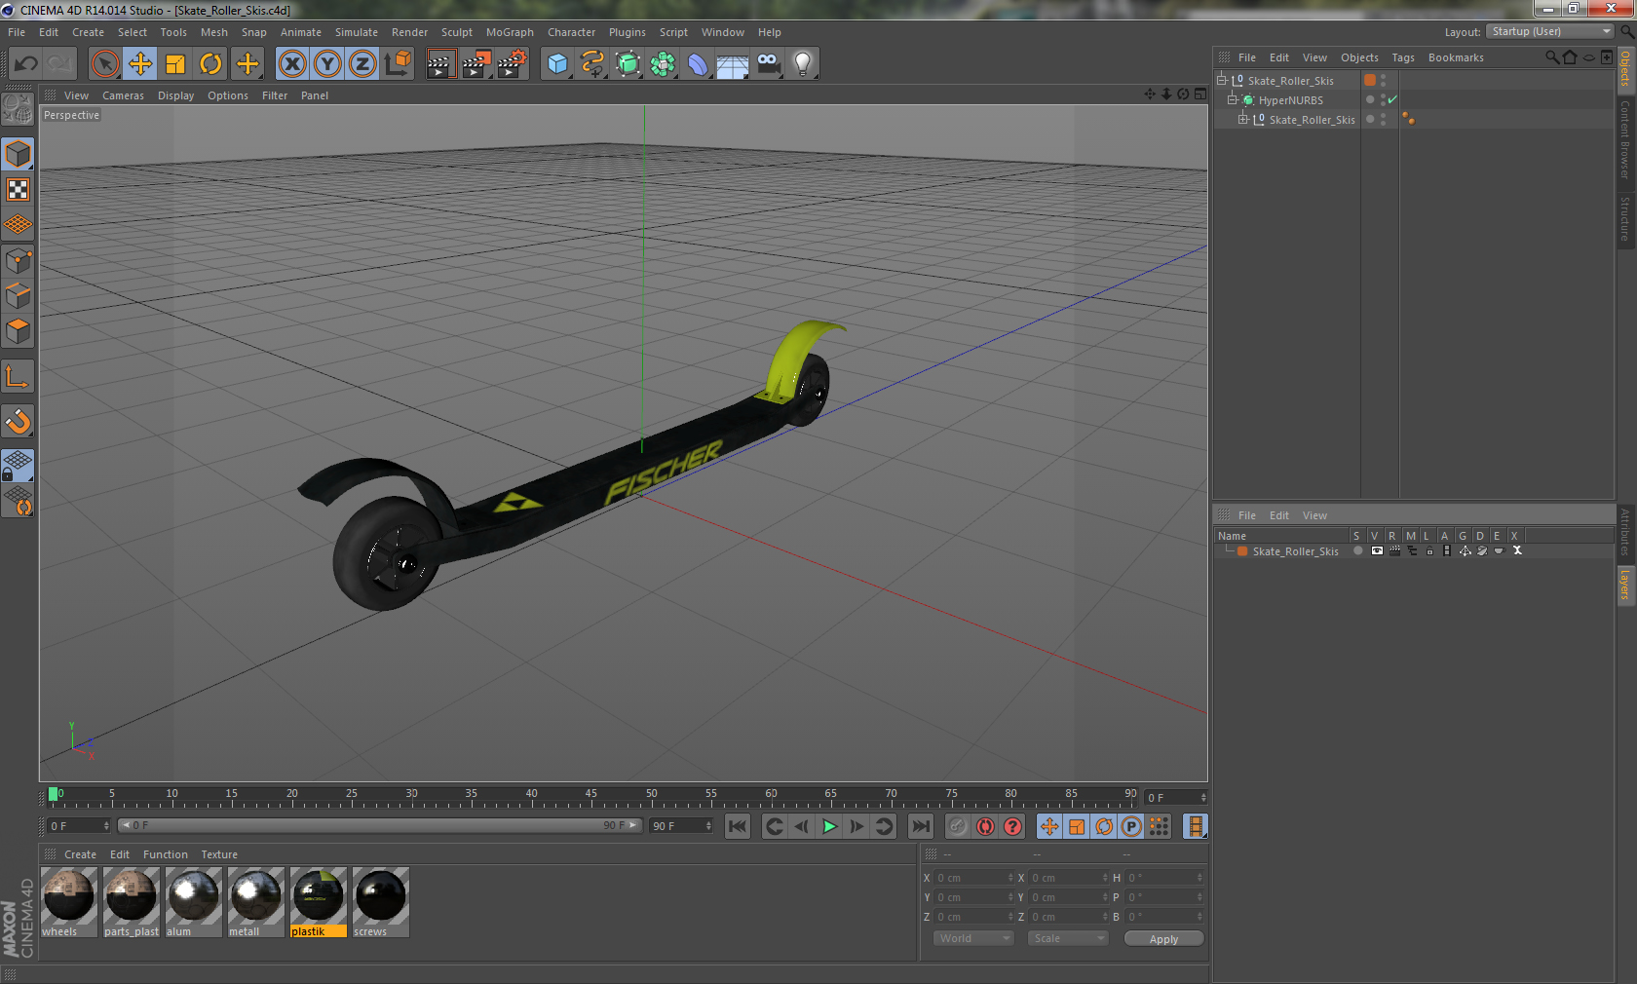The height and width of the screenshot is (984, 1637).
Task: Add a HyperNURBS generator from toolbar
Action: 628,64
